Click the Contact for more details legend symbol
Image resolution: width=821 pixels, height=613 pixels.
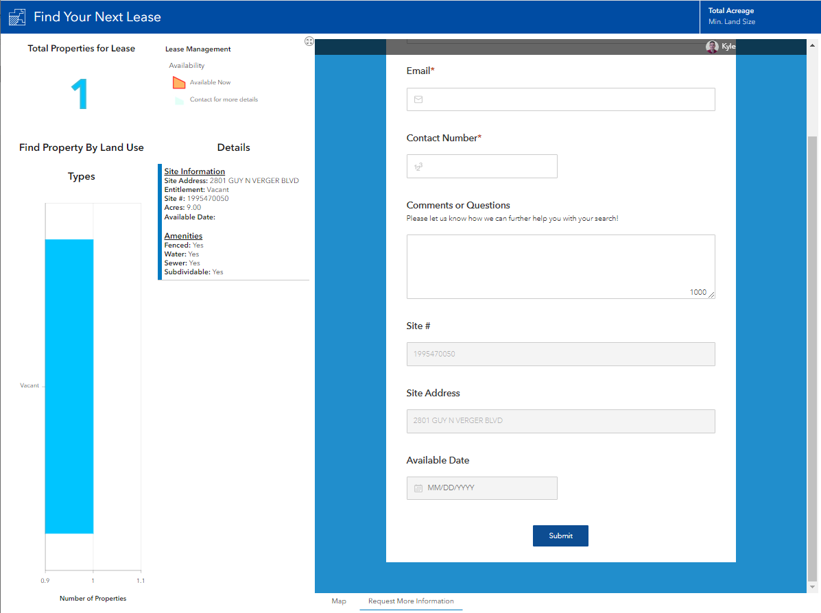(179, 100)
